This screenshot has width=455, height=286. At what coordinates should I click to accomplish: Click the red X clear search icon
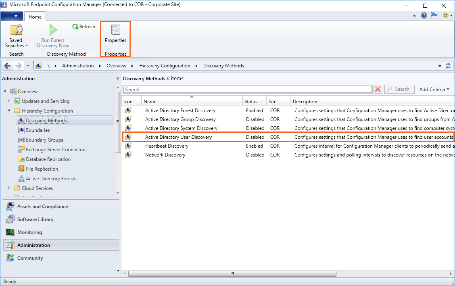click(378, 89)
